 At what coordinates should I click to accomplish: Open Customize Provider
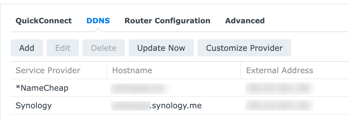pos(244,48)
